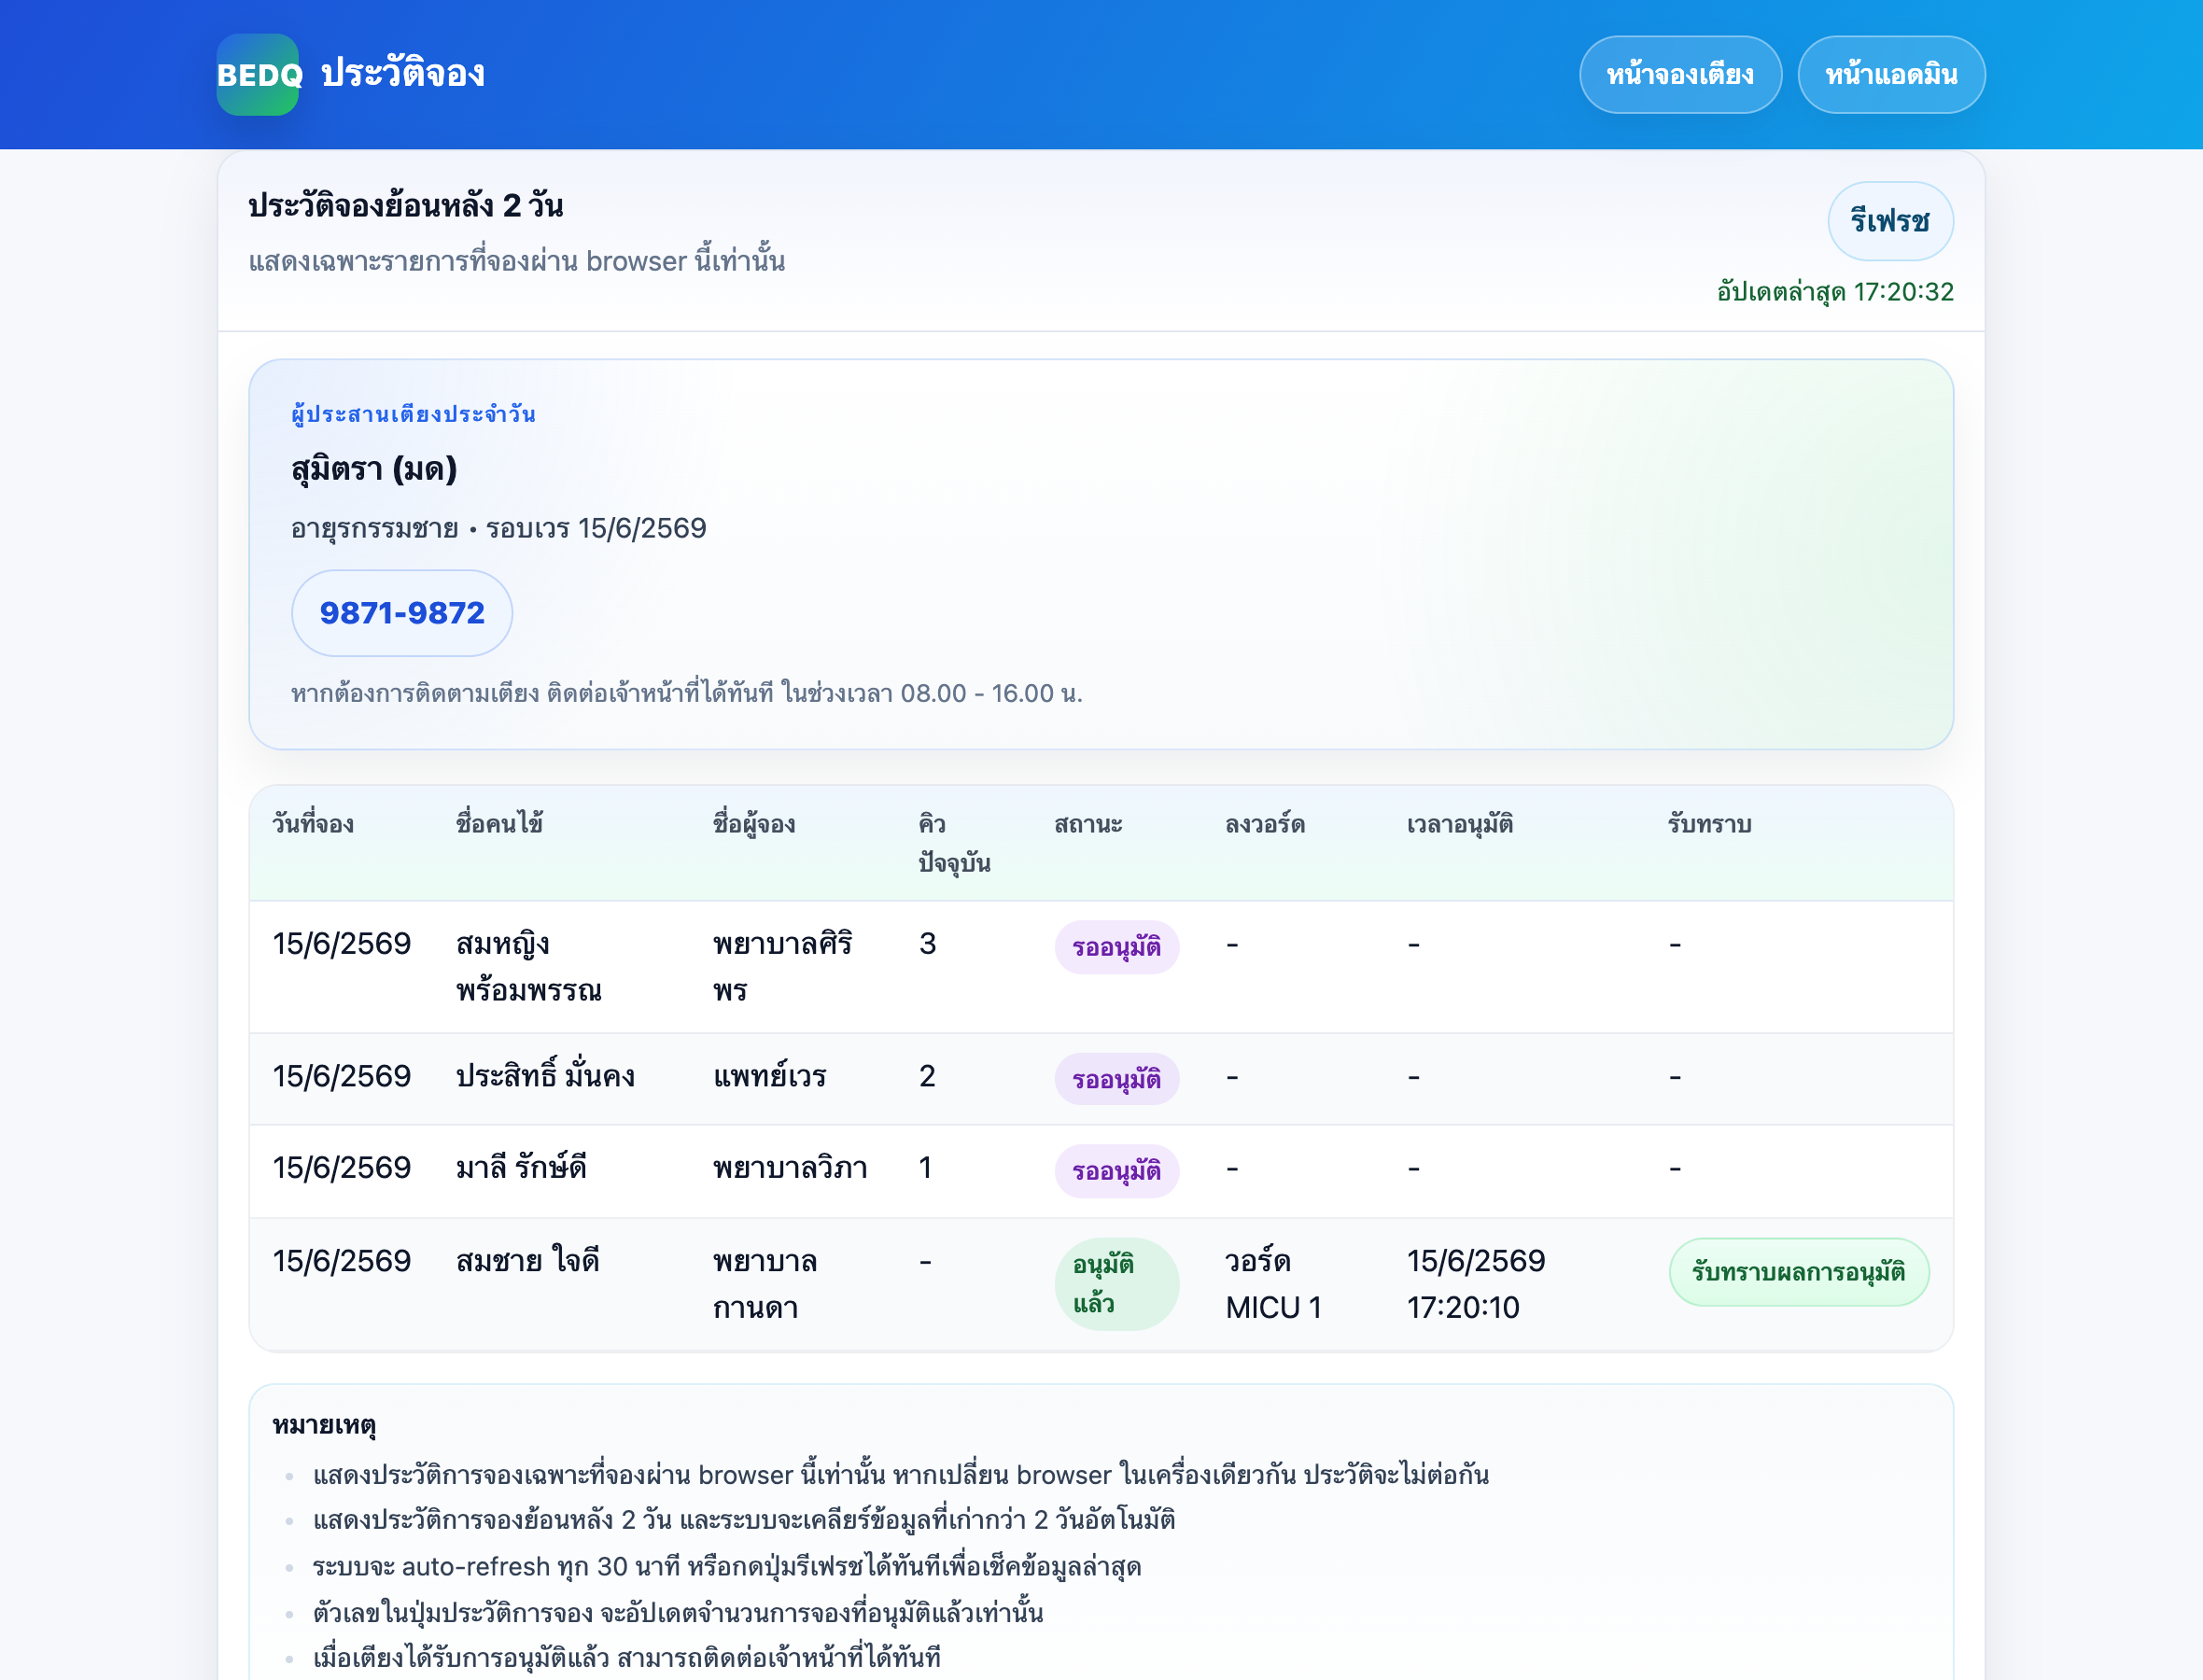Click รออนุมัติ badge for ประสิทธิ์ มั่นคง
2203x1680 pixels.
[x=1117, y=1079]
